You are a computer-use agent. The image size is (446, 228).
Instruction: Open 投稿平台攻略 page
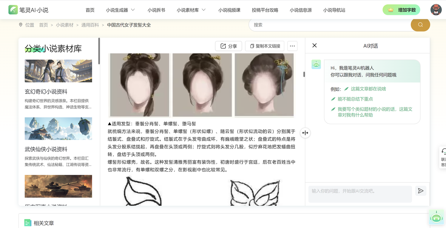pyautogui.click(x=265, y=10)
